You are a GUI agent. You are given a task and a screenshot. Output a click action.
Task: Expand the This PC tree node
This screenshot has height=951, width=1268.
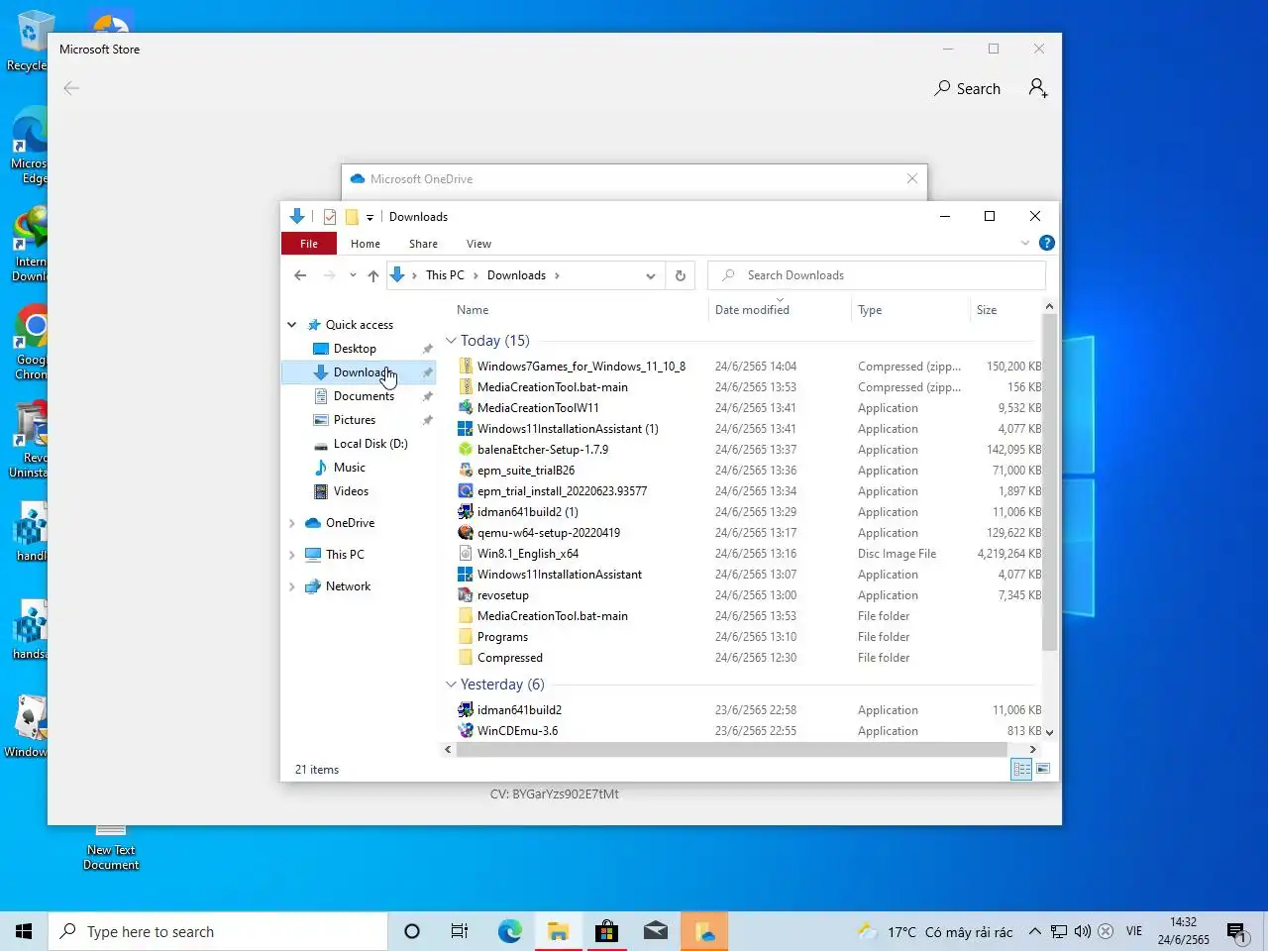[292, 555]
